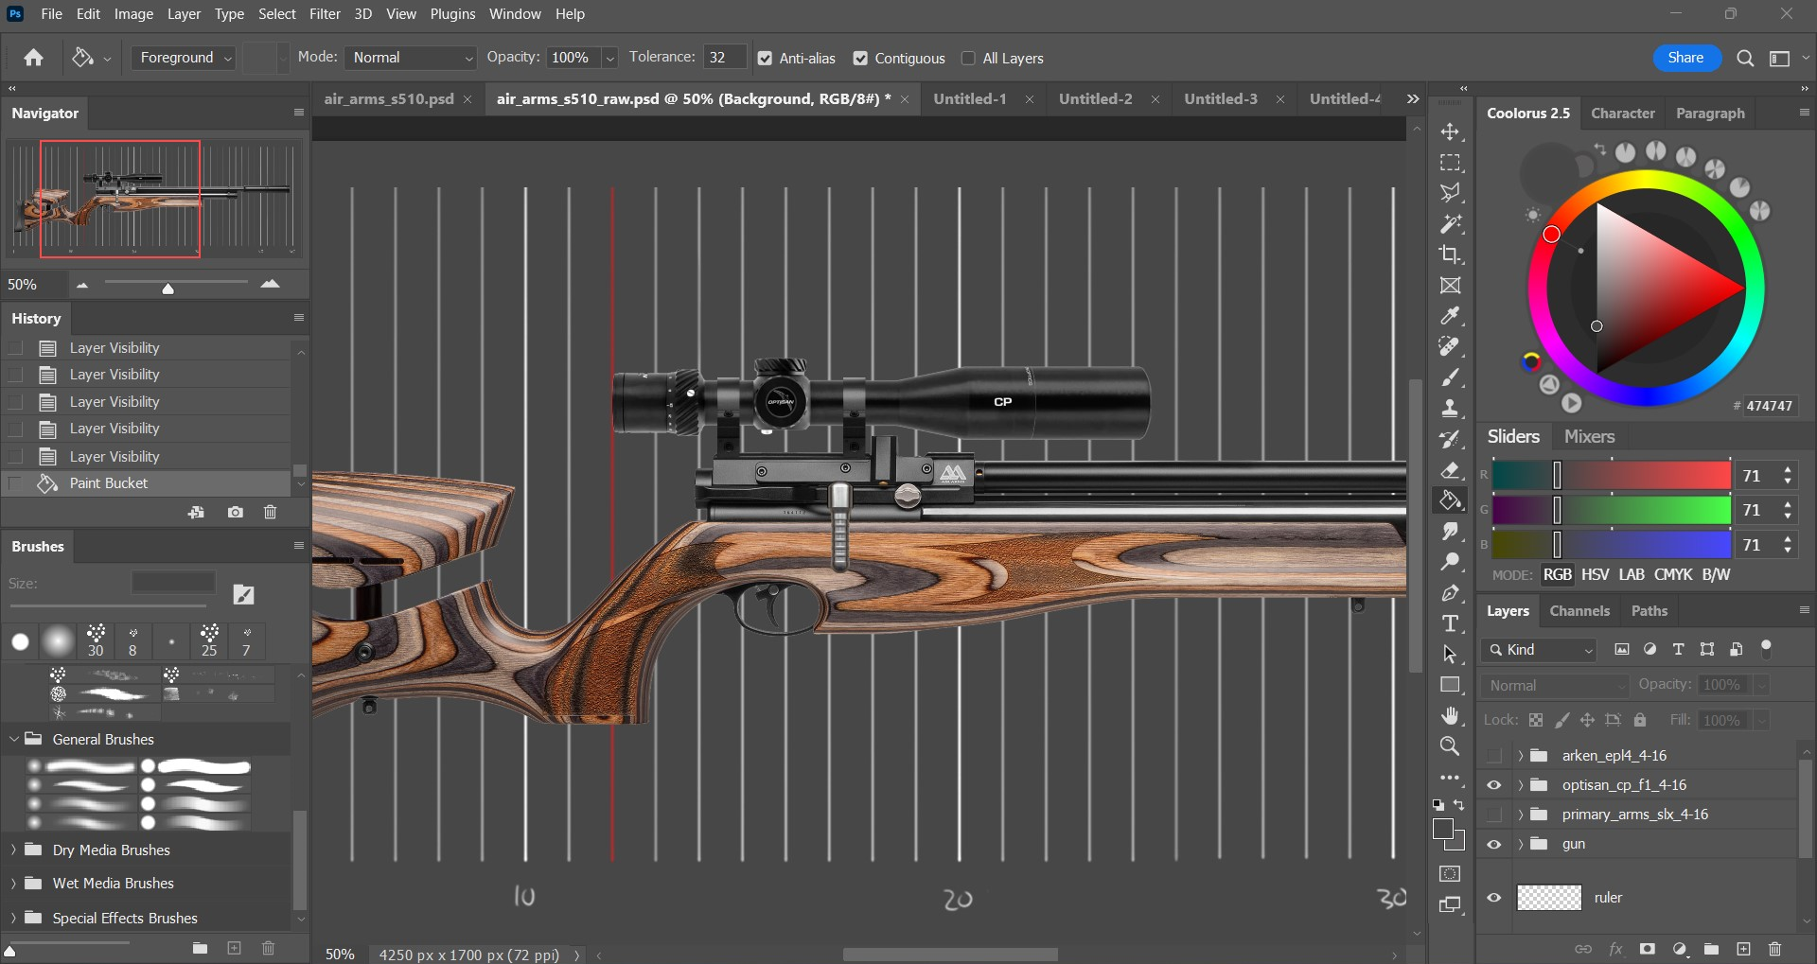Click the foreground color swatch in toolbar
1817x964 pixels.
click(x=1443, y=830)
